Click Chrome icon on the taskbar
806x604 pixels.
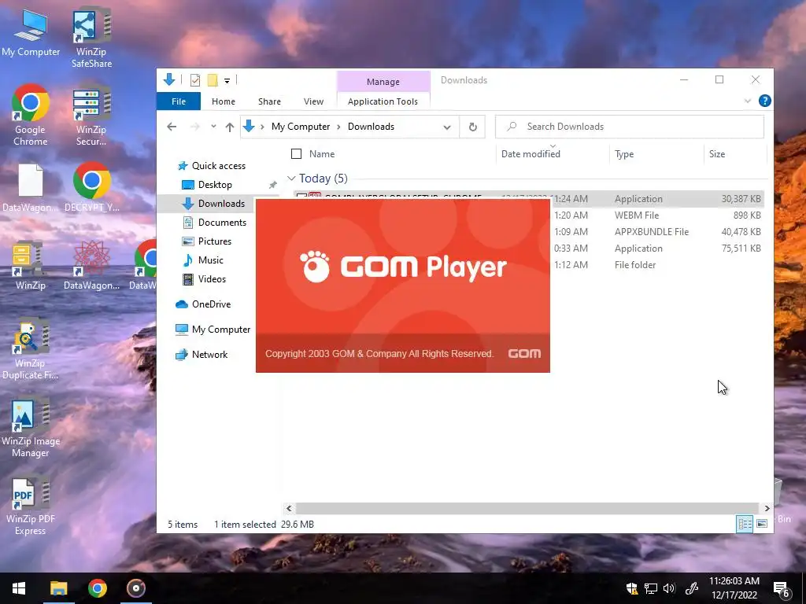(x=97, y=588)
